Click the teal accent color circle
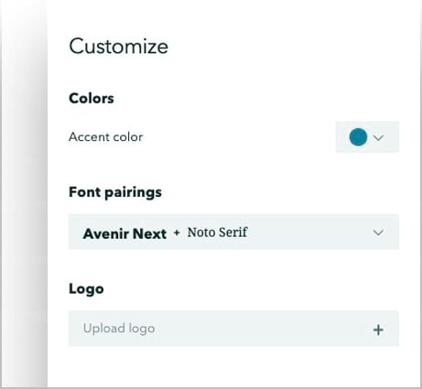 coord(358,137)
